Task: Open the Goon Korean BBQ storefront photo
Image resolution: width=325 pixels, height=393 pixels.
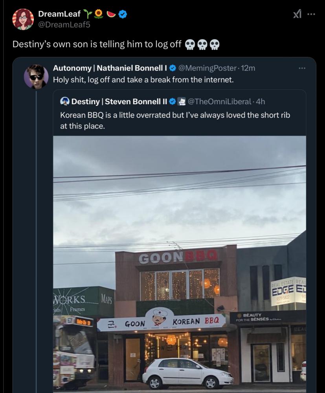Action: click(180, 264)
